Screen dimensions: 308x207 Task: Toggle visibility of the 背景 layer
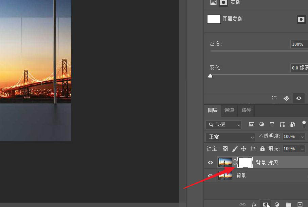coord(210,175)
